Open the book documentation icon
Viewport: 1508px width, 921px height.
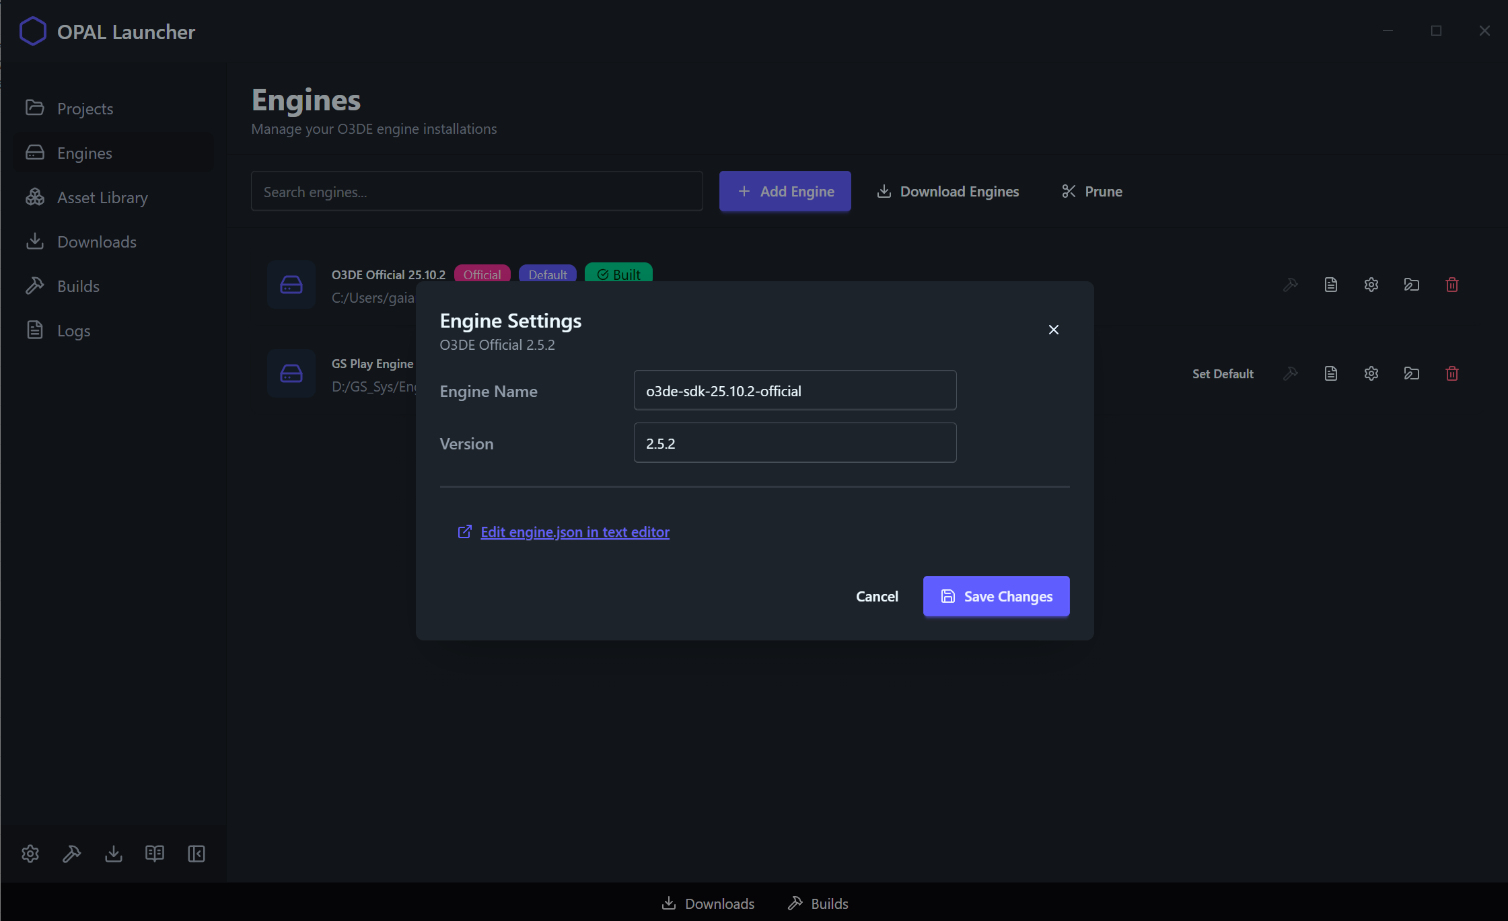point(155,854)
